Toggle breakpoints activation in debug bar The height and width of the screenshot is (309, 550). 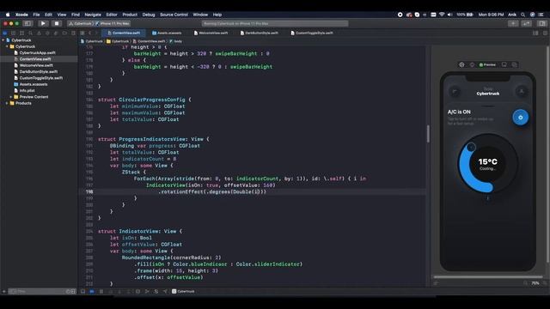click(92, 292)
